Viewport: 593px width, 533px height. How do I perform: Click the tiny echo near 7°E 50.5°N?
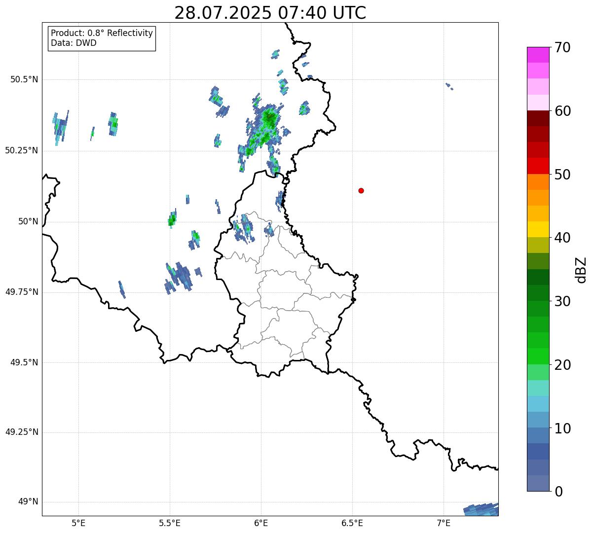pos(449,86)
